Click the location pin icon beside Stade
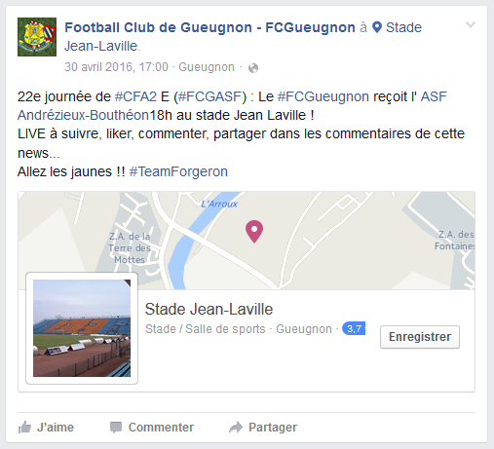The width and height of the screenshot is (494, 449). pos(377,27)
